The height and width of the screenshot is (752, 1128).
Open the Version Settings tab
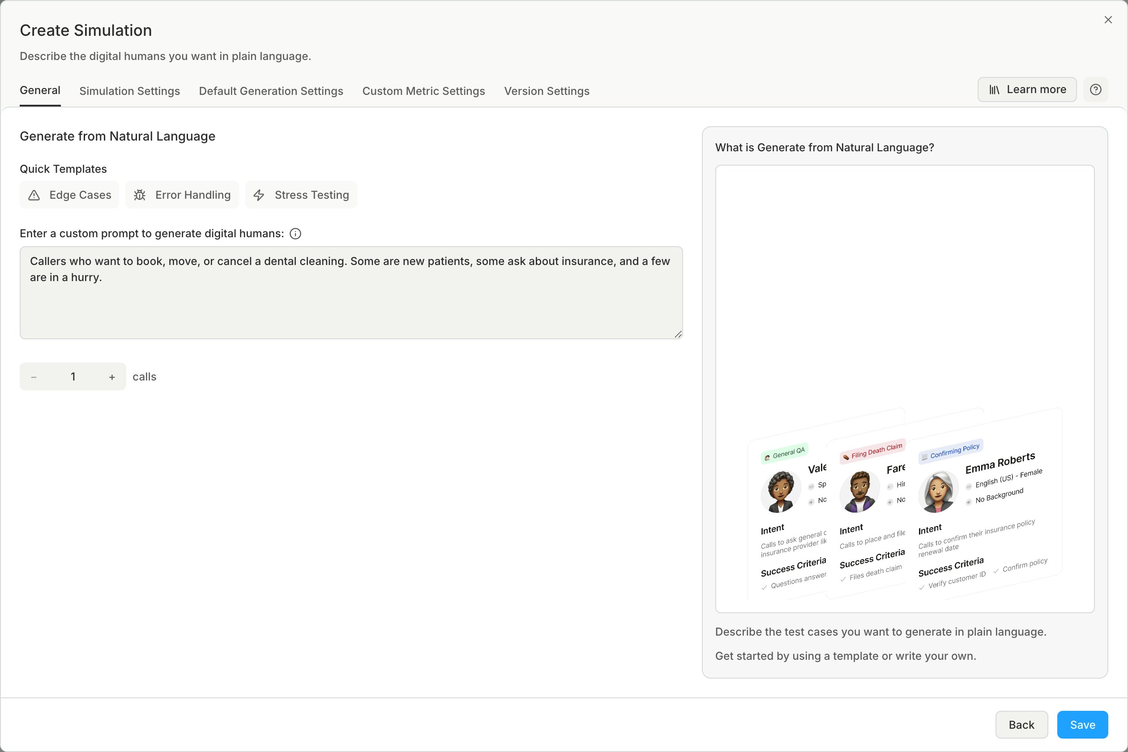click(547, 91)
